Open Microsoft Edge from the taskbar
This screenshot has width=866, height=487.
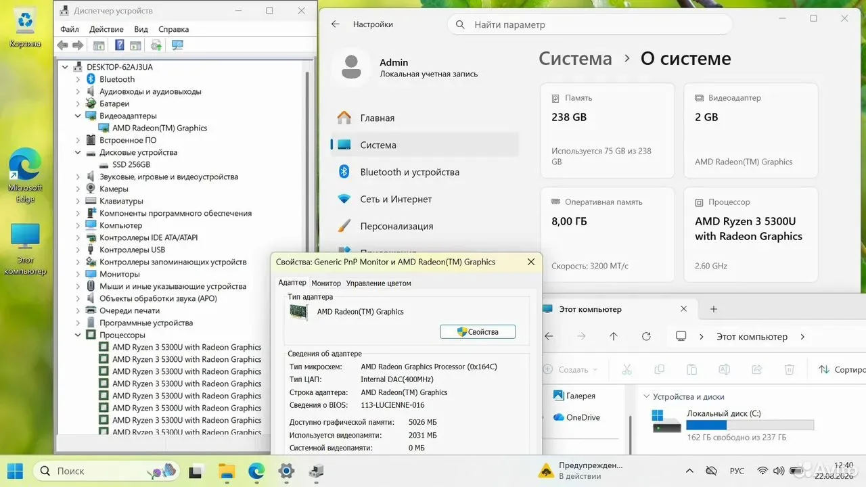click(x=256, y=471)
